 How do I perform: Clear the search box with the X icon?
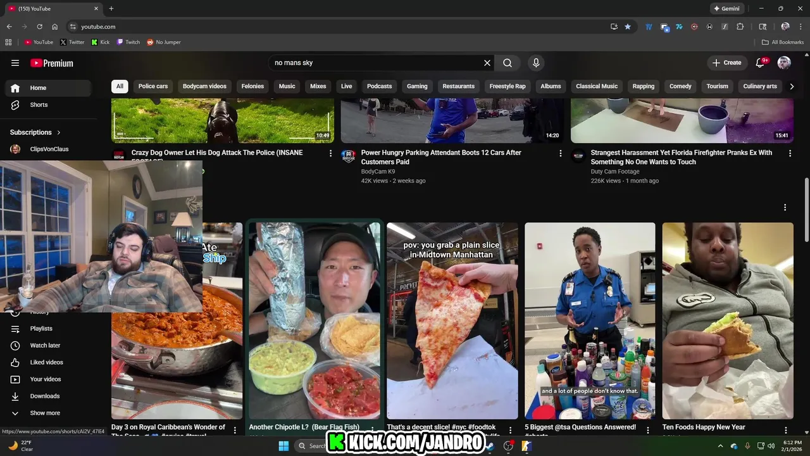tap(487, 63)
